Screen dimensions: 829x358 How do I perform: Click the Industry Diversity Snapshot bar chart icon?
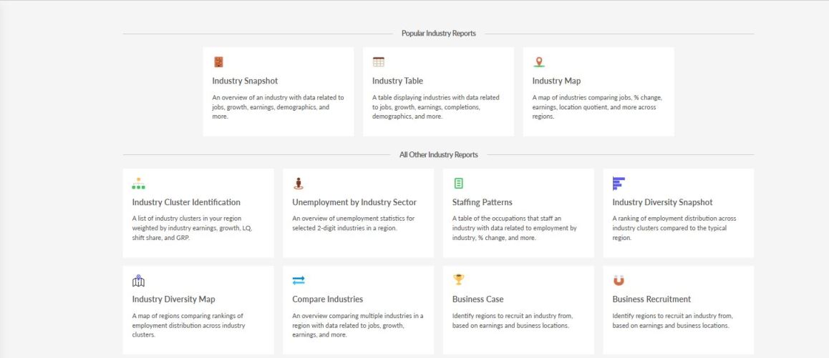(x=619, y=183)
